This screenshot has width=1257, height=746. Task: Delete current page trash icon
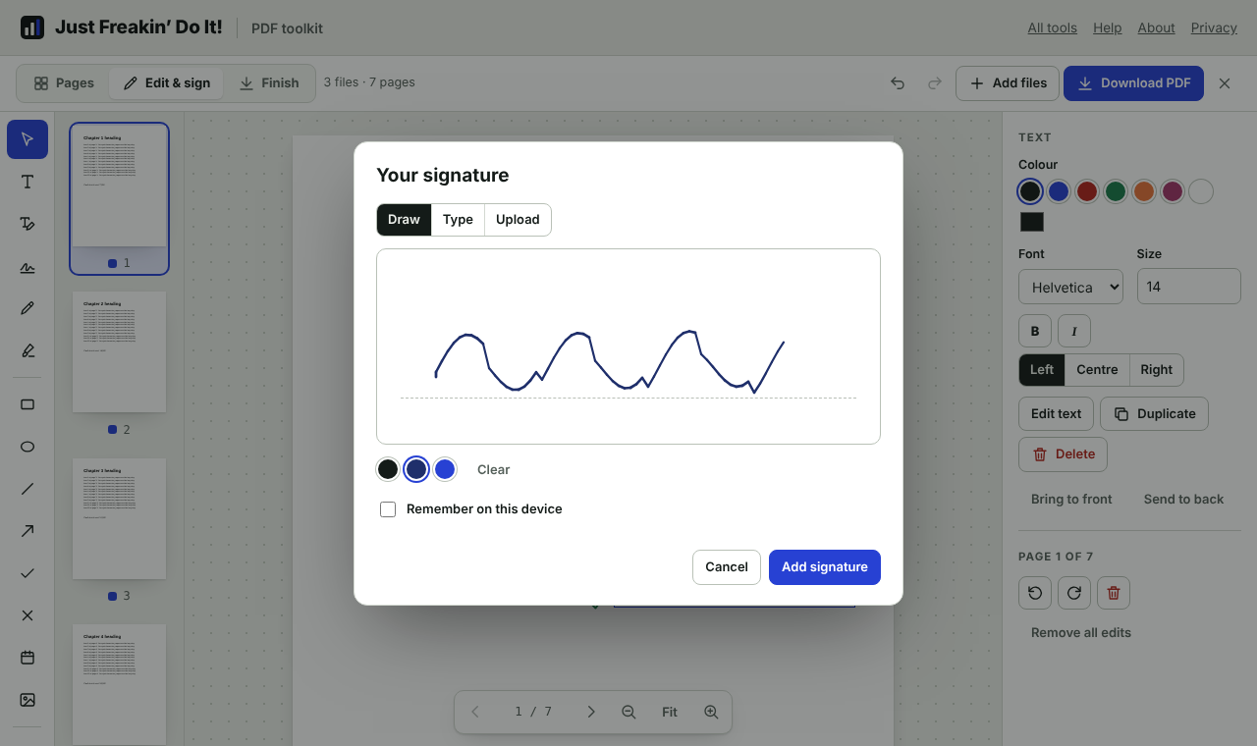tap(1114, 593)
